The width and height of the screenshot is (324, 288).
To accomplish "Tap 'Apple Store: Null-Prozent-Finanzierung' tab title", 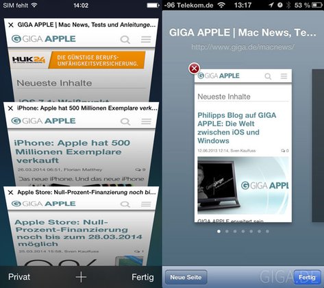I will click(87, 192).
